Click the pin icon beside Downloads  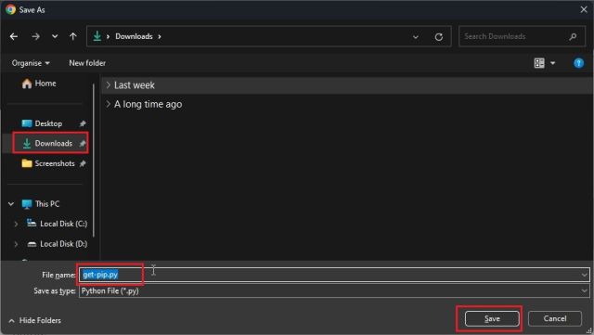[x=83, y=143]
